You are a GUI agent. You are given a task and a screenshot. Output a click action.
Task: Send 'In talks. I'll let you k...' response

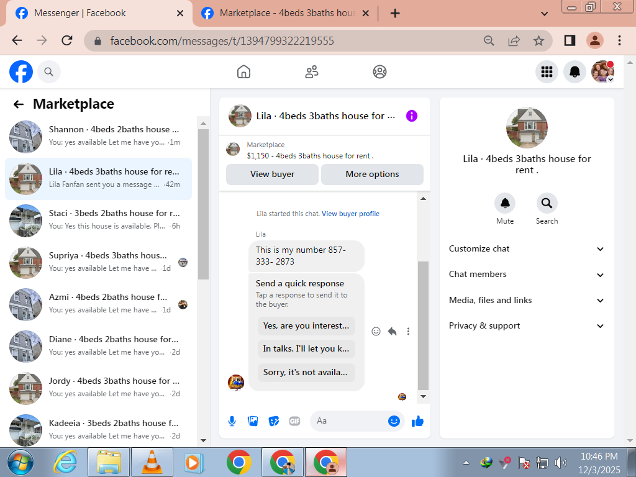[x=306, y=349]
